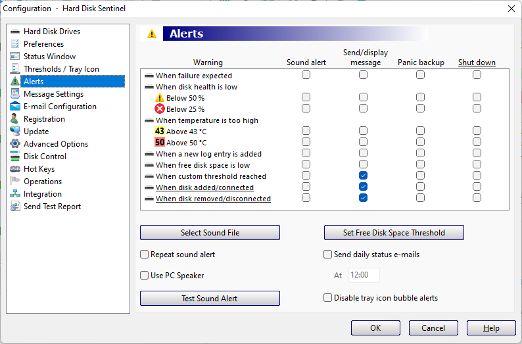Click Set Free Disk Space Threshold button
The height and width of the screenshot is (344, 522).
[394, 232]
